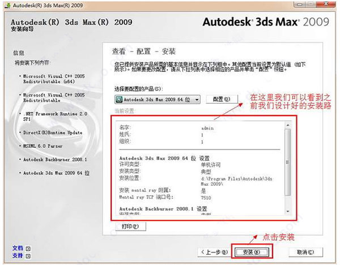Click 'DirectX(R)Runtime Update' list item
Screen dimensions: 340x265
click(x=53, y=132)
